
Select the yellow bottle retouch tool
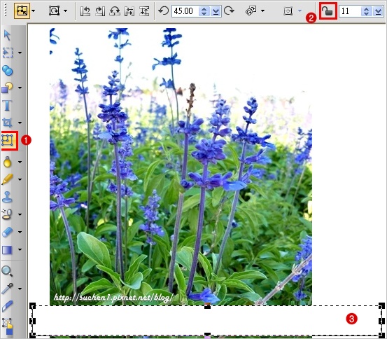point(8,162)
